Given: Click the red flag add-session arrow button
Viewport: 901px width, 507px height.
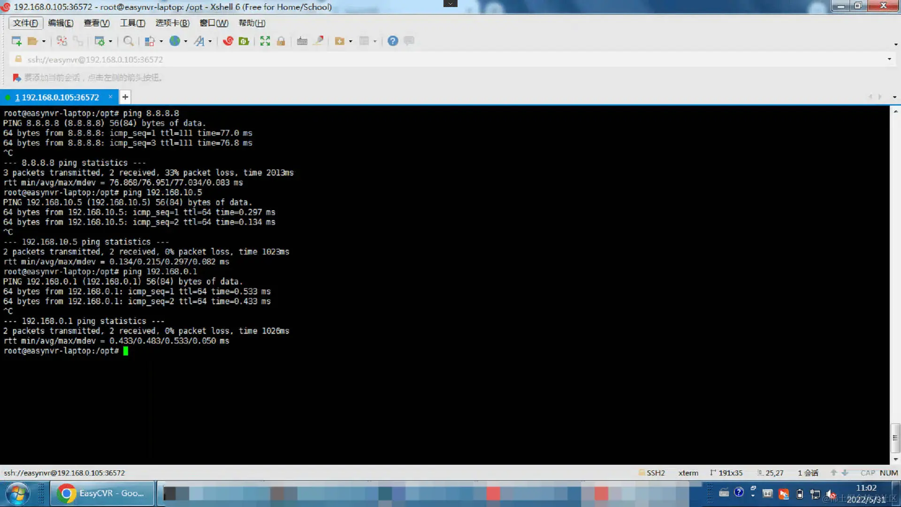Looking at the screenshot, I should pos(16,77).
